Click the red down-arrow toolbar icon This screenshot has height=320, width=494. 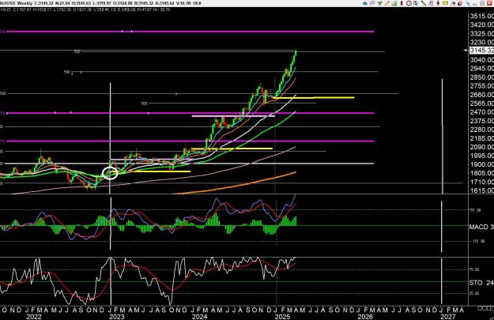[x=438, y=3]
